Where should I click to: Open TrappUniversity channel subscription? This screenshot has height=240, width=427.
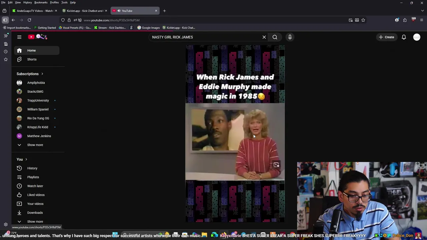(37, 100)
